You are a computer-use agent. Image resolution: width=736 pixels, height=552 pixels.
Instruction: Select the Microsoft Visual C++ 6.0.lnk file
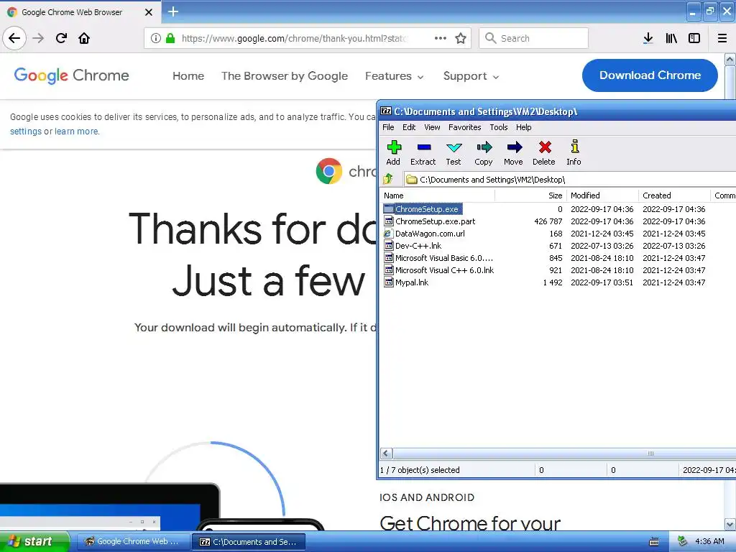click(444, 270)
